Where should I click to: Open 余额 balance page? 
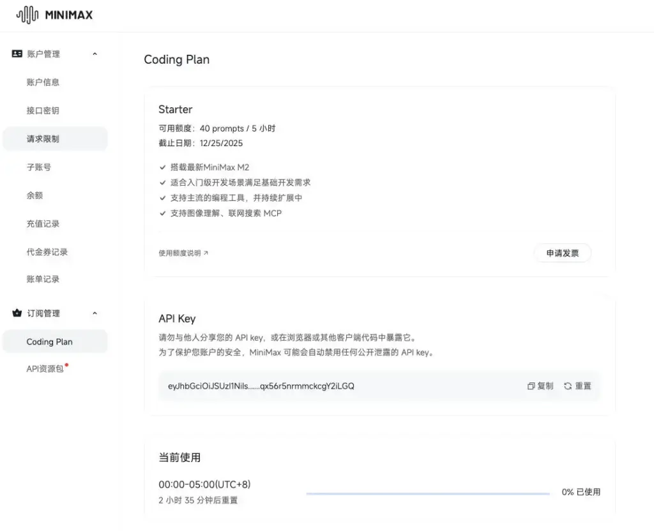tap(34, 195)
